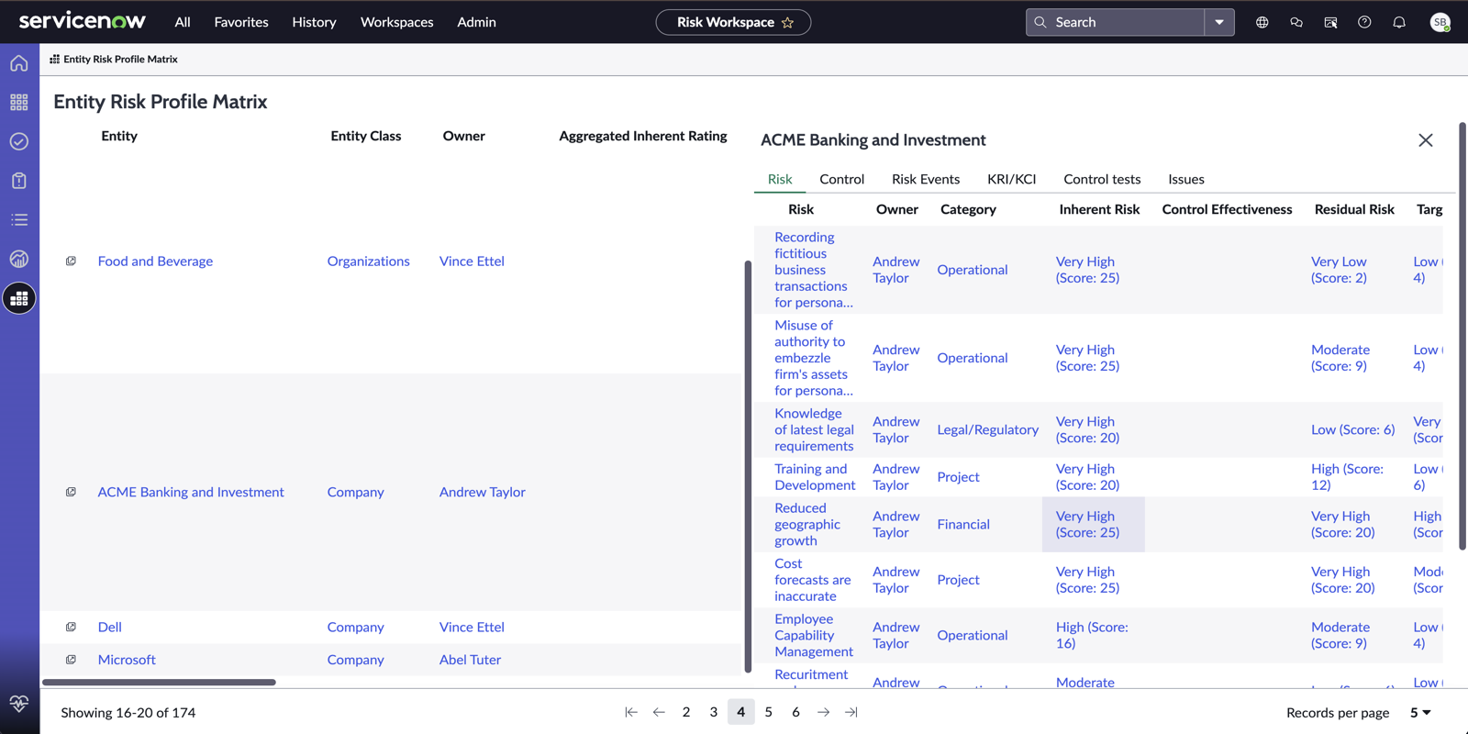Screen dimensions: 1468x734
Task: Open Cost forecasts are inaccurate risk link
Action: [813, 580]
